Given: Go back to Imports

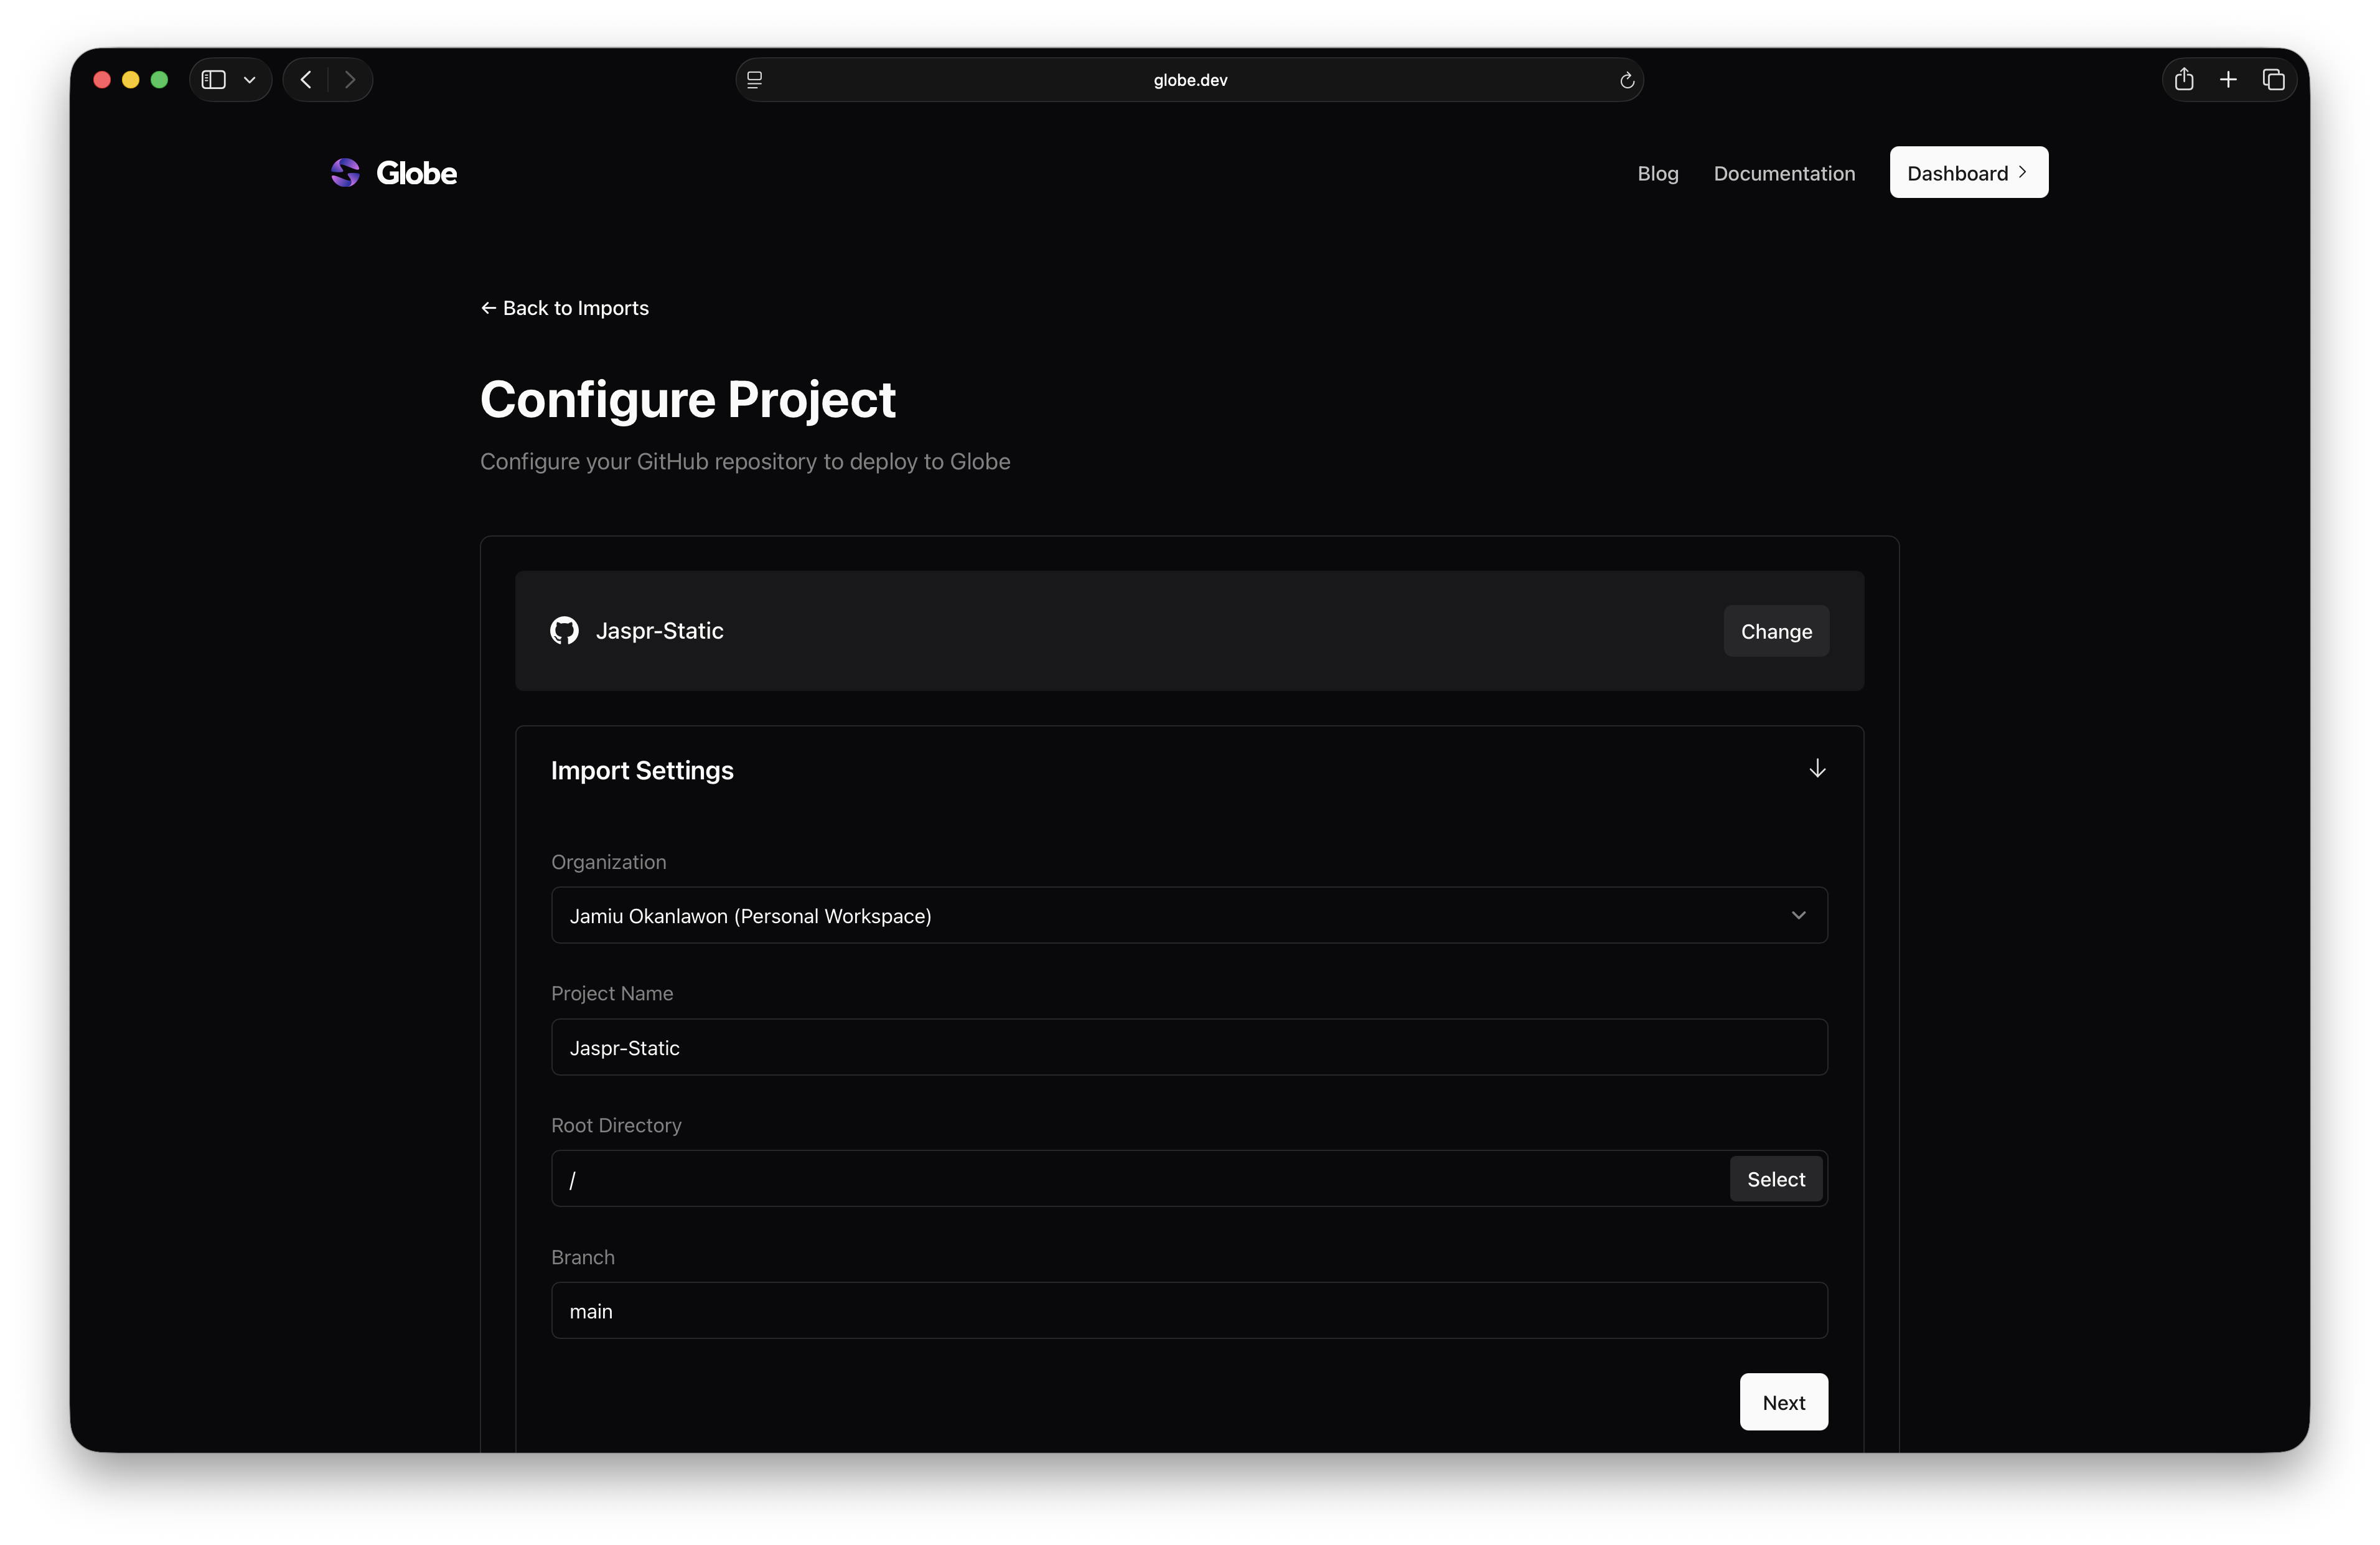Looking at the screenshot, I should coord(565,308).
